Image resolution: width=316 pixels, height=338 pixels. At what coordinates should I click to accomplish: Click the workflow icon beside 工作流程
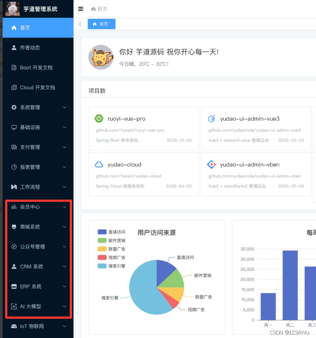(14, 187)
